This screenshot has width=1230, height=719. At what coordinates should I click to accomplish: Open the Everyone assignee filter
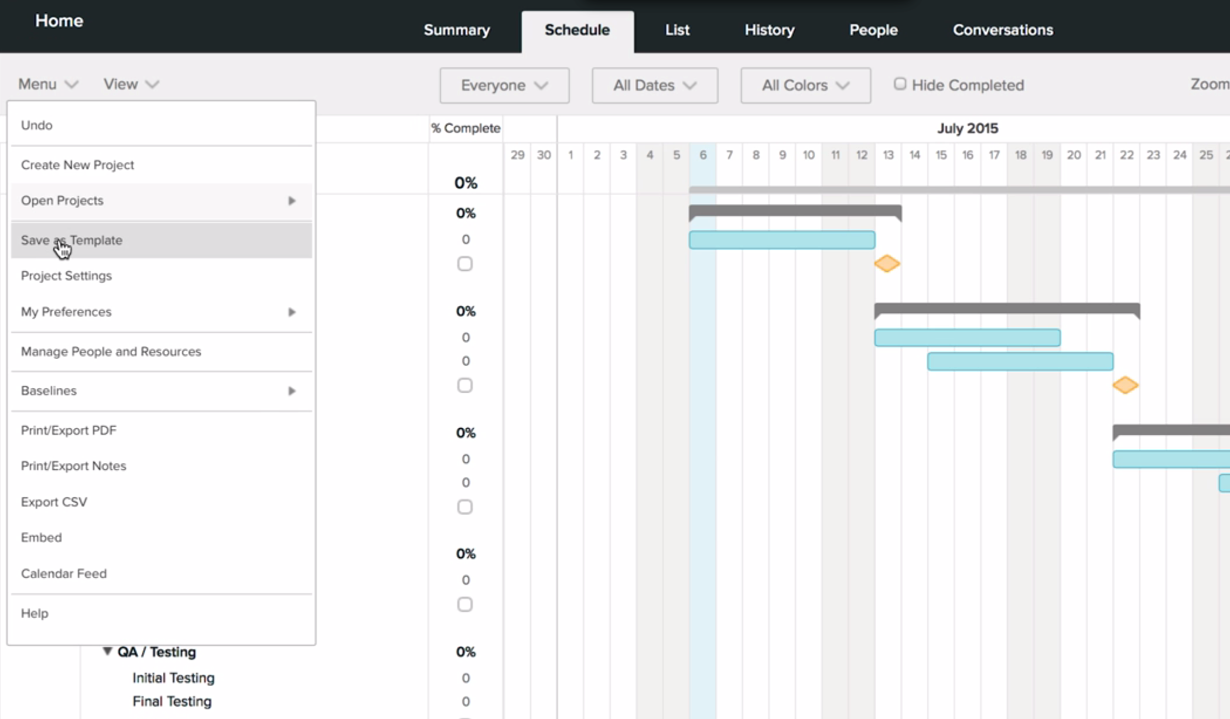click(x=504, y=85)
